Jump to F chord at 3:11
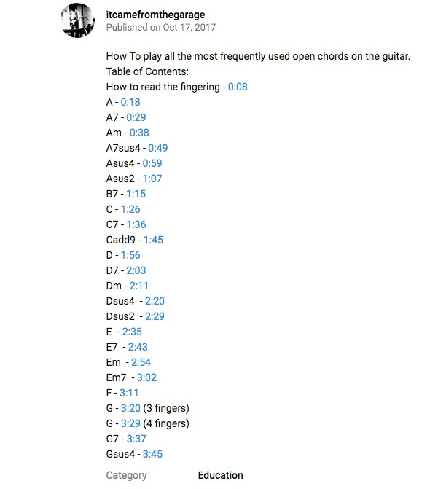430x489 pixels. click(x=129, y=393)
